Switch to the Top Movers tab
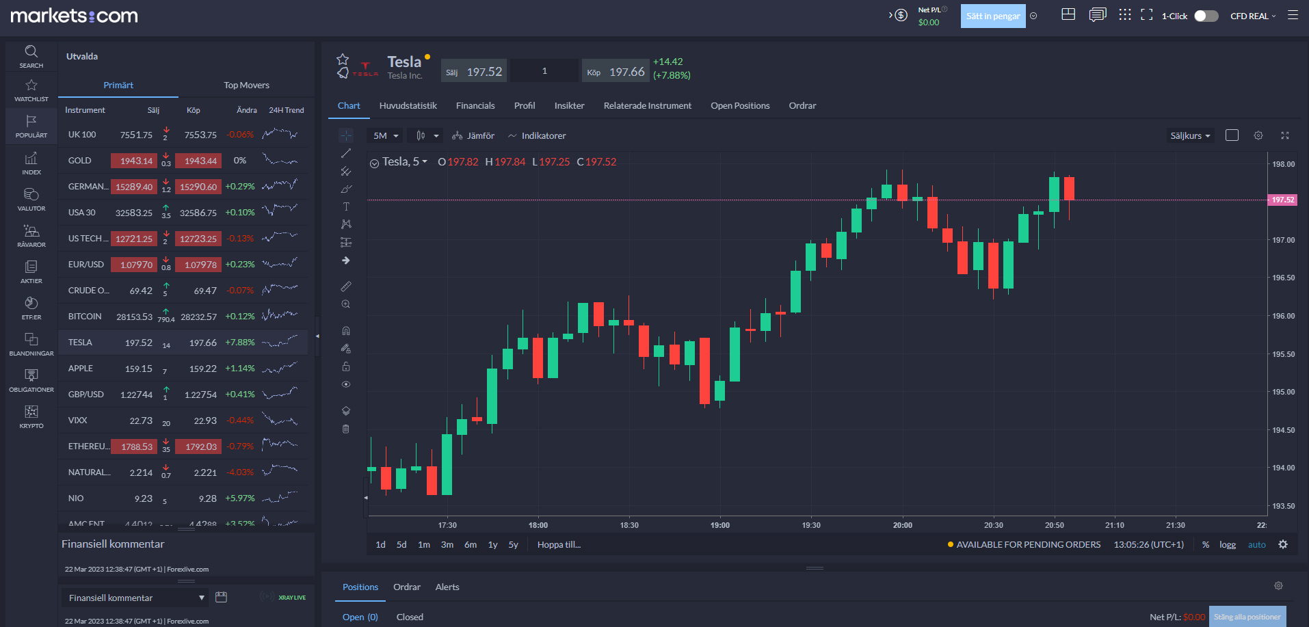 click(x=246, y=85)
